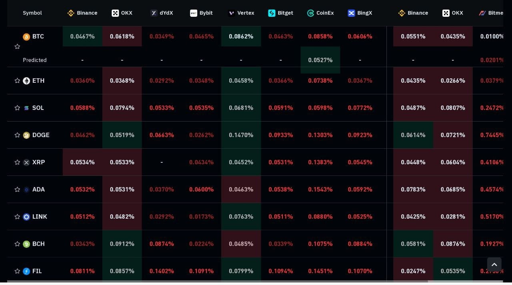Click the CoinEx exchange icon
This screenshot has width=512, height=285.
[x=310, y=12]
